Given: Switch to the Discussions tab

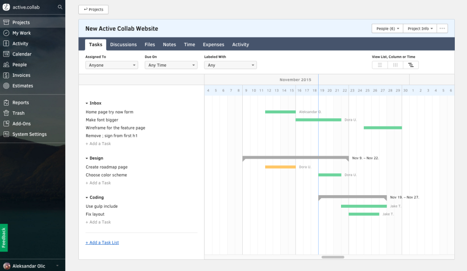Looking at the screenshot, I should click(123, 45).
